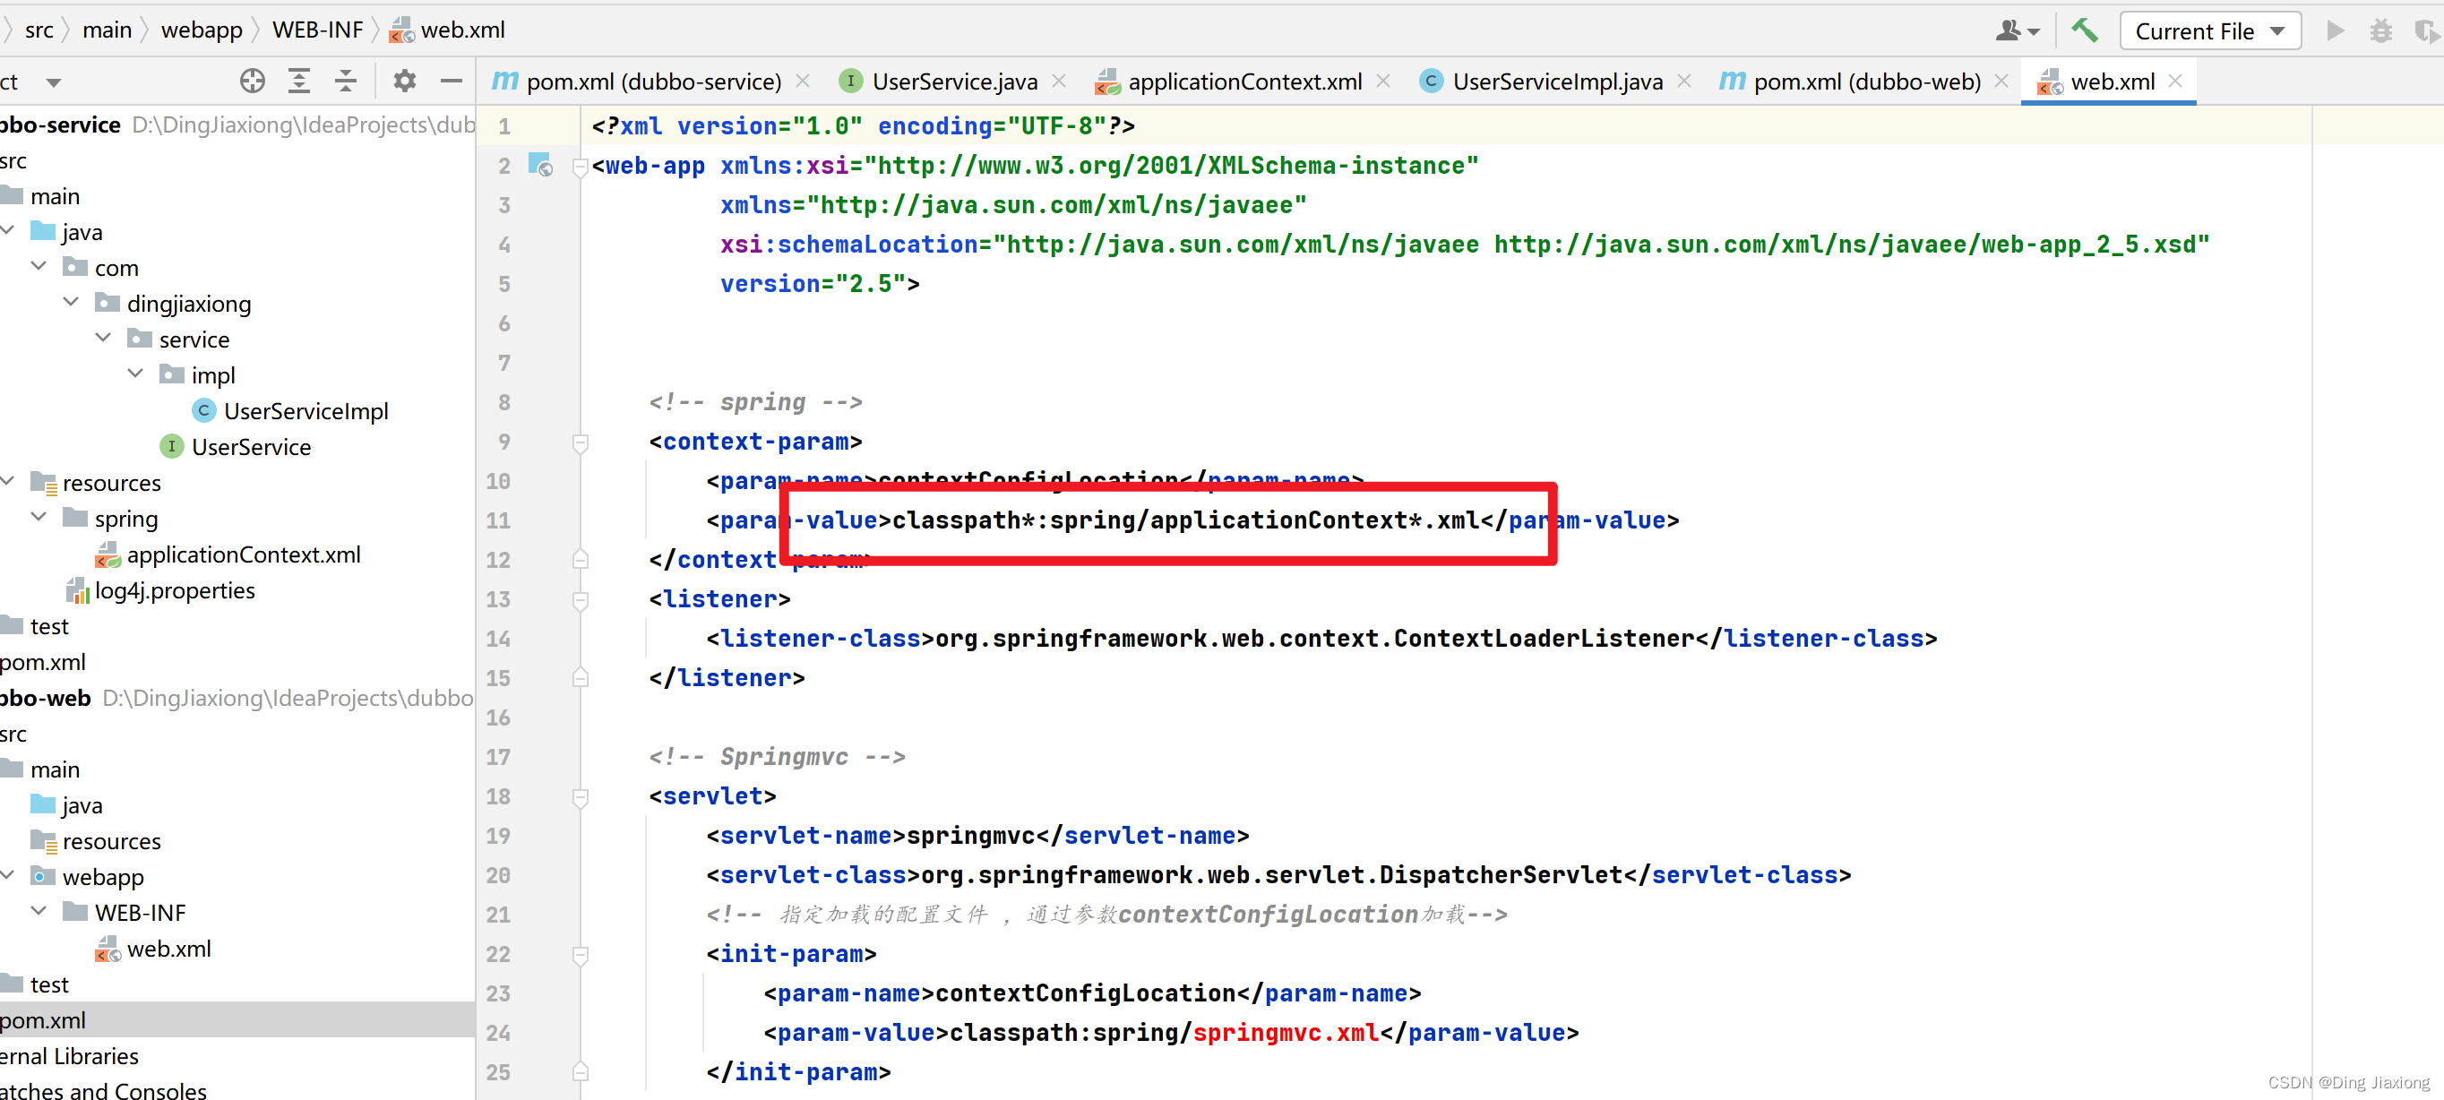Collapse the com package node

pyautogui.click(x=39, y=266)
